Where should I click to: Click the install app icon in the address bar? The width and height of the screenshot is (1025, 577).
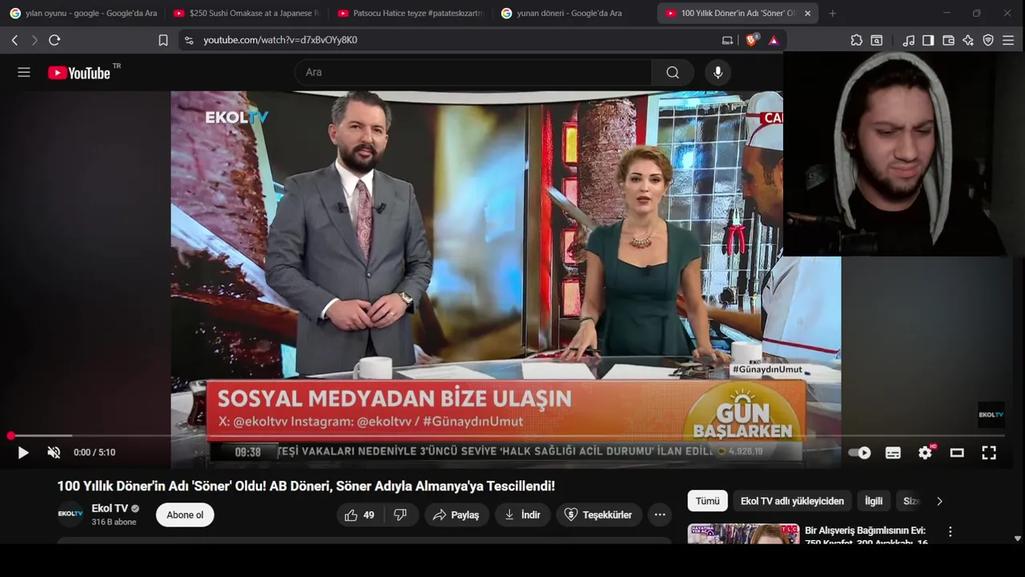(727, 40)
